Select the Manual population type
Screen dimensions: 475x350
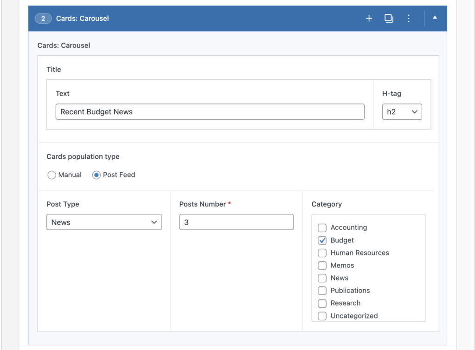(51, 175)
